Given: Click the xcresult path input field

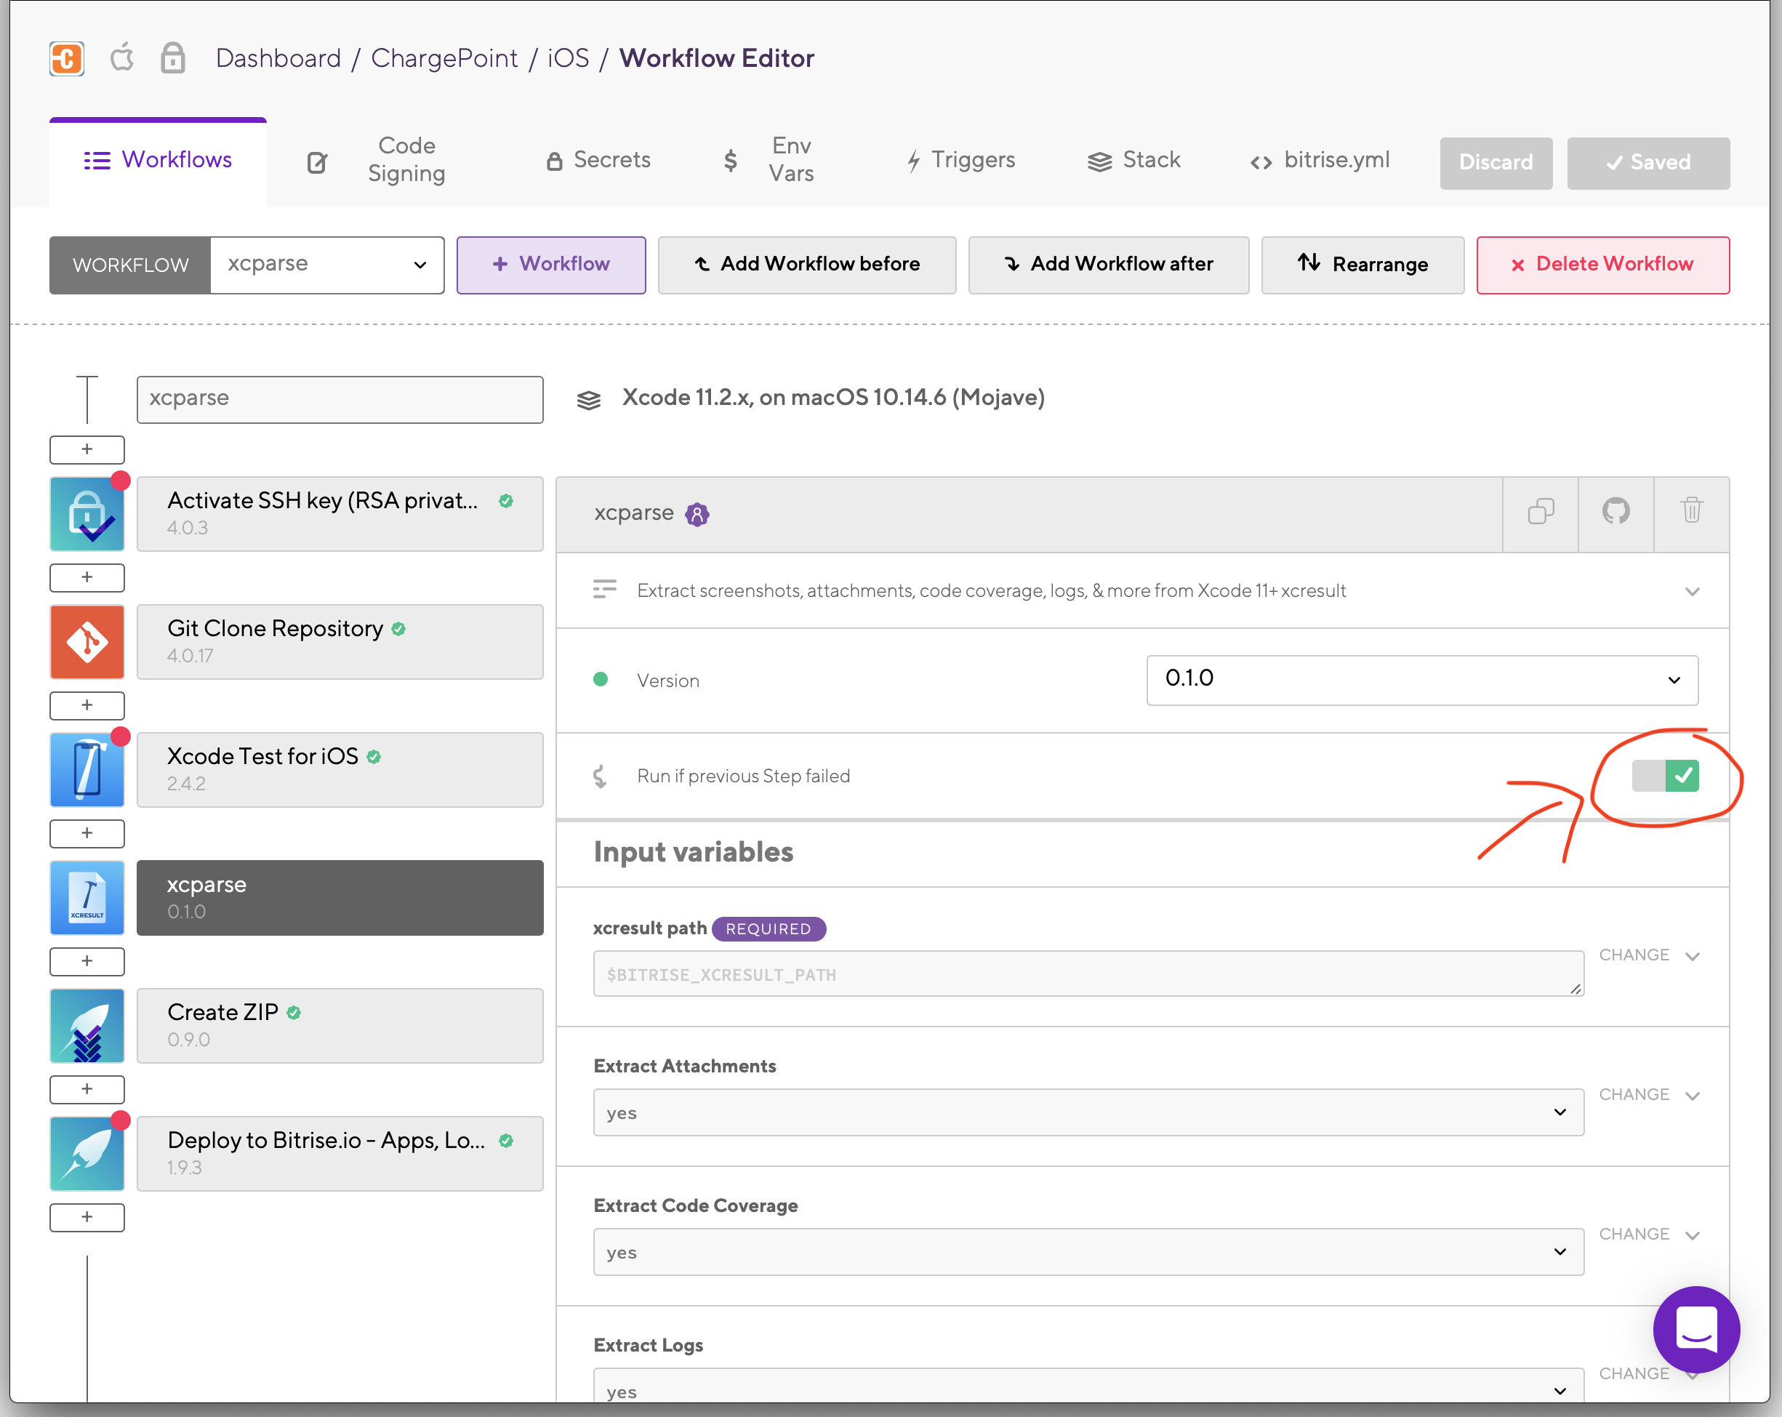Looking at the screenshot, I should [x=1088, y=974].
